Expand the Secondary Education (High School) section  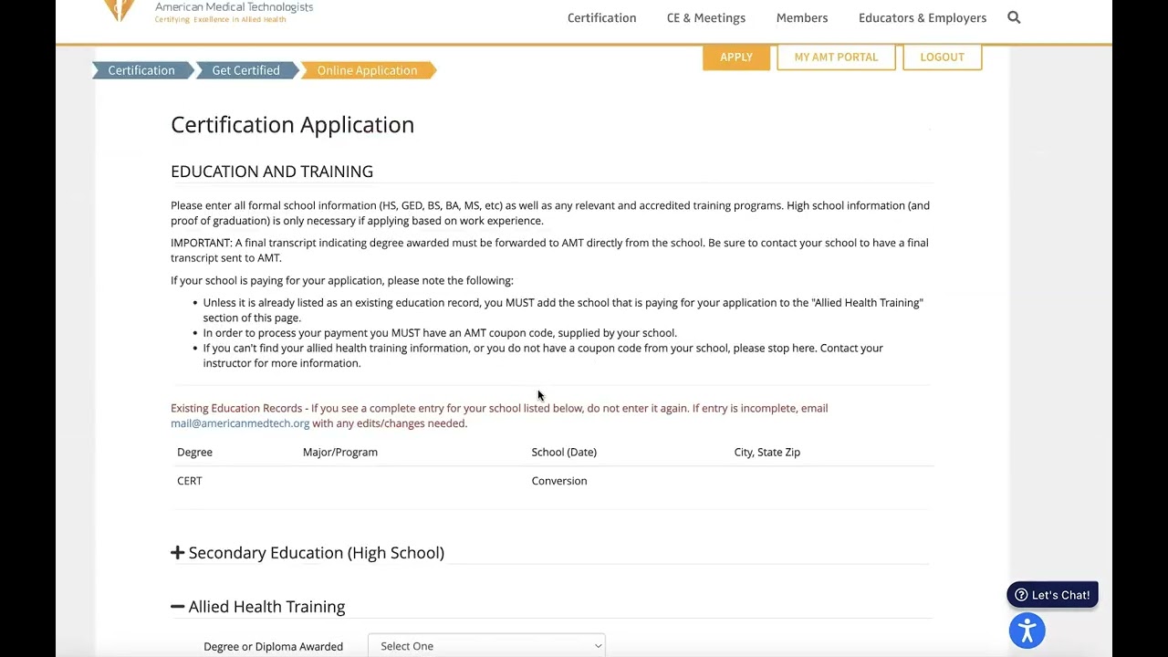pos(308,553)
